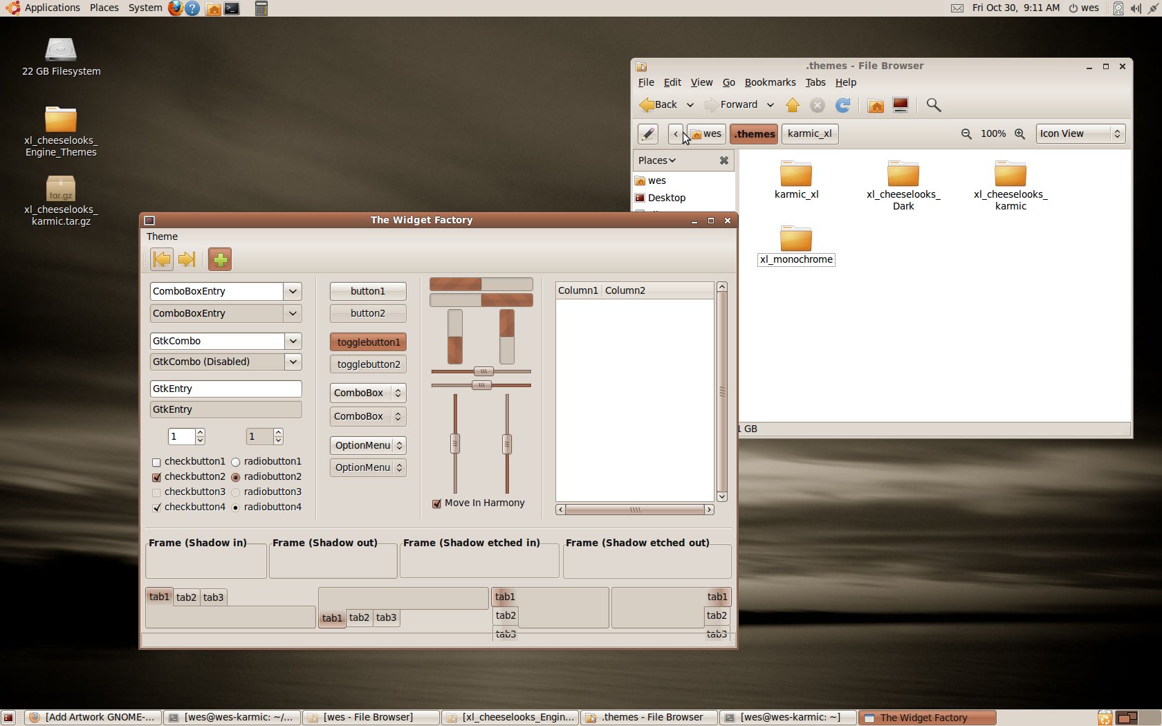This screenshot has width=1162, height=726.
Task: Zoom out with the minus magnifier icon
Action: pos(966,133)
